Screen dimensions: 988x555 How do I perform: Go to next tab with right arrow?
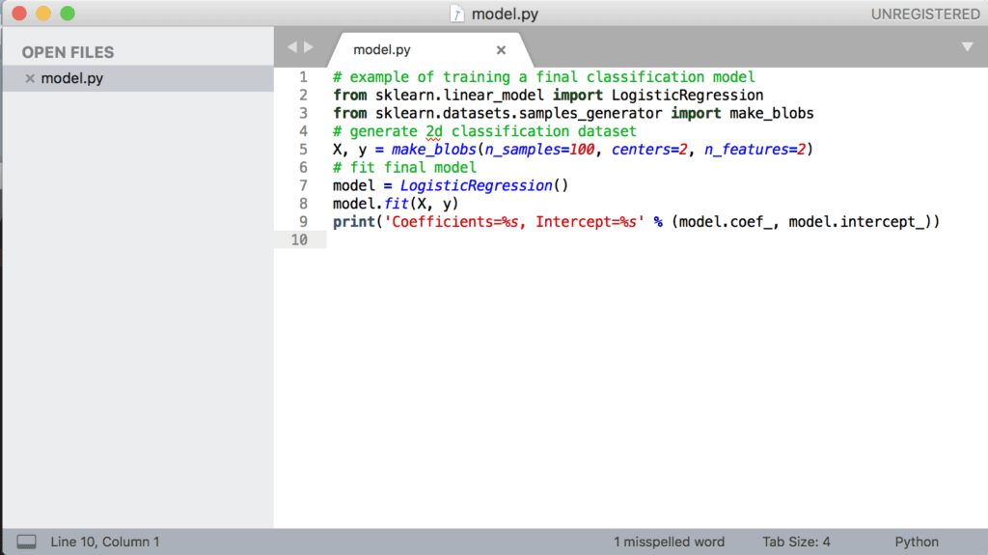(x=308, y=46)
